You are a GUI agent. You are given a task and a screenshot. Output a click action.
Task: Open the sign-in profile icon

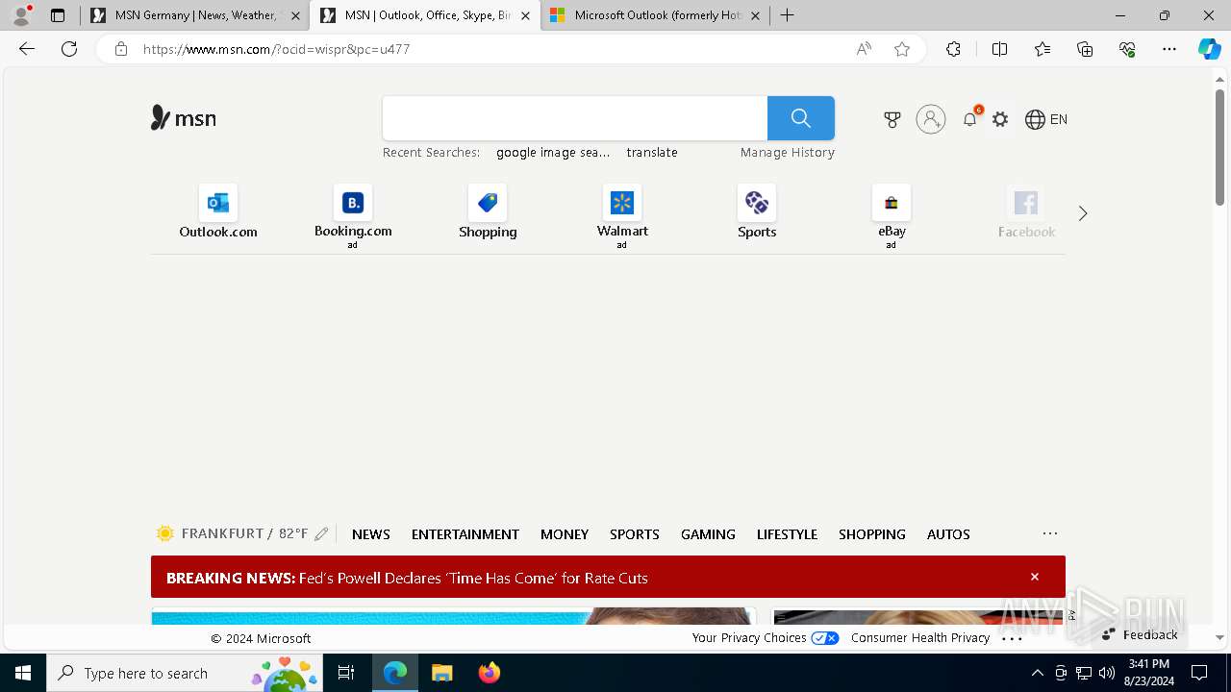931,119
